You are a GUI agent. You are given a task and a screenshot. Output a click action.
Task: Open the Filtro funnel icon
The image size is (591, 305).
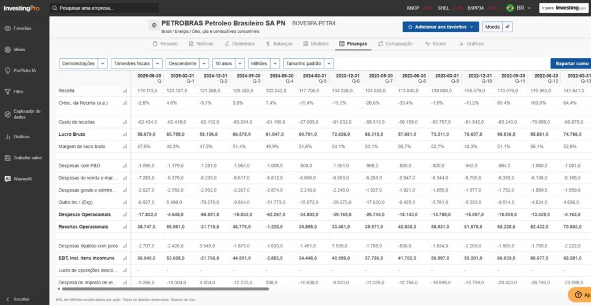click(8, 91)
